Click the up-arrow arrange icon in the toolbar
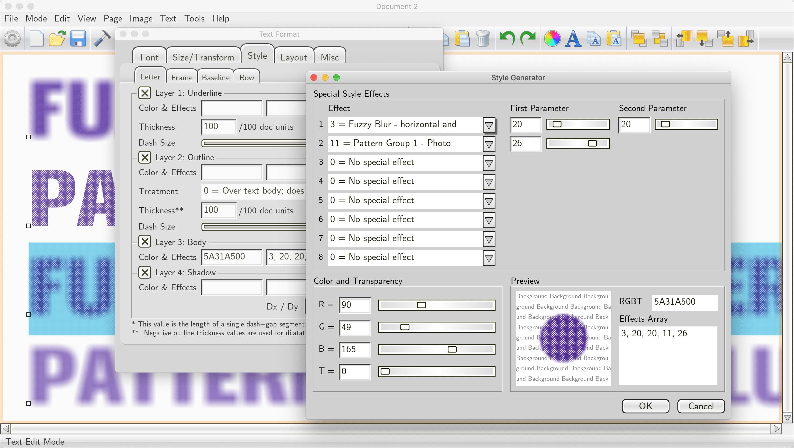The image size is (794, 448). (725, 38)
